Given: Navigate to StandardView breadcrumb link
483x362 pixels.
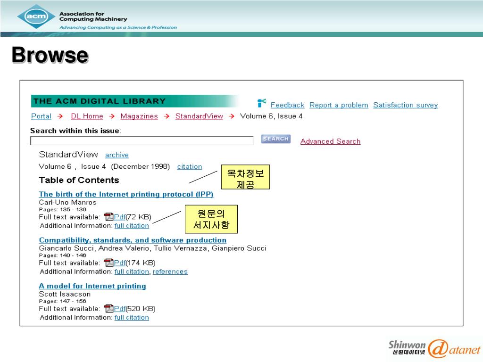Looking at the screenshot, I should coord(199,116).
